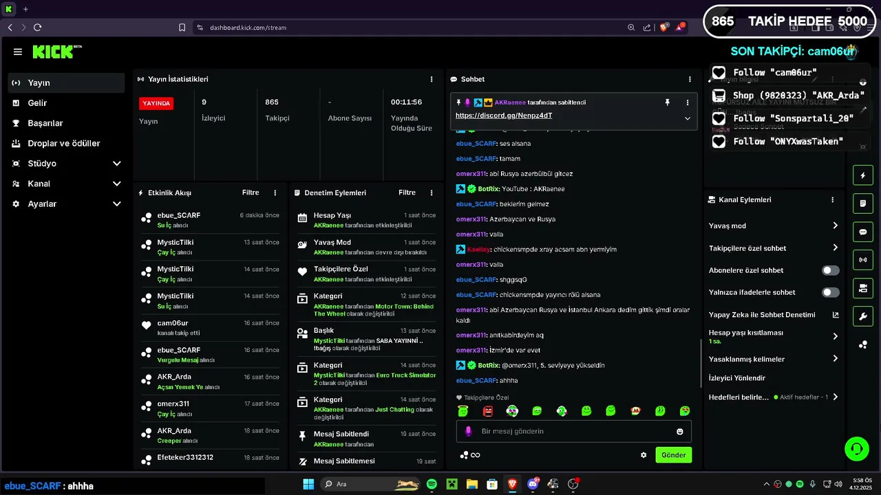Open Yayın İstatistikleri three-dot options
The height and width of the screenshot is (495, 881).
click(432, 79)
